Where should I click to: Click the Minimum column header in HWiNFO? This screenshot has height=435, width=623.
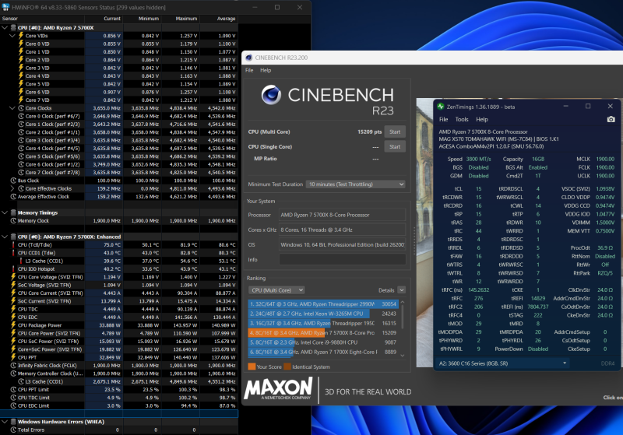pyautogui.click(x=143, y=19)
